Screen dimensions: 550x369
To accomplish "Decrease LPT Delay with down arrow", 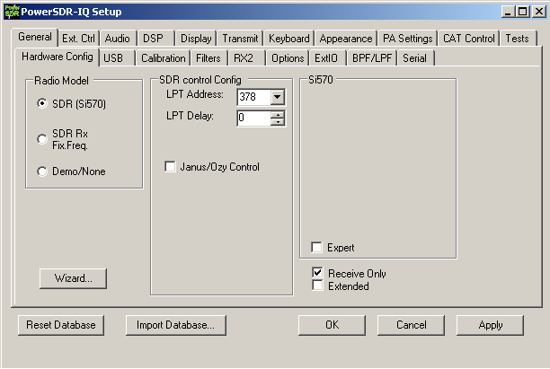I will coord(278,122).
